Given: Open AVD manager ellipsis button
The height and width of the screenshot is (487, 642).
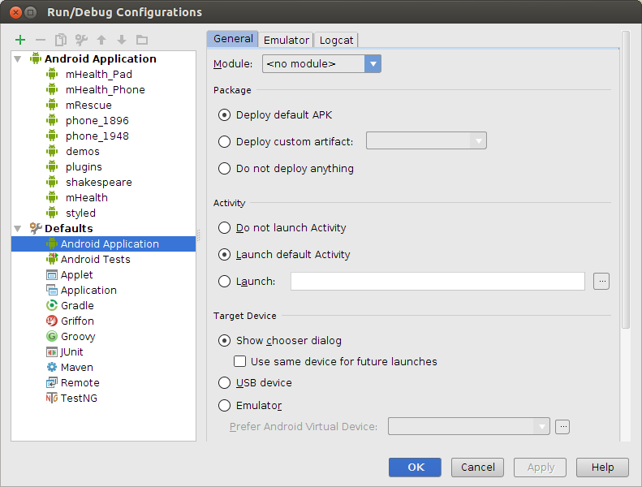Looking at the screenshot, I should 562,426.
